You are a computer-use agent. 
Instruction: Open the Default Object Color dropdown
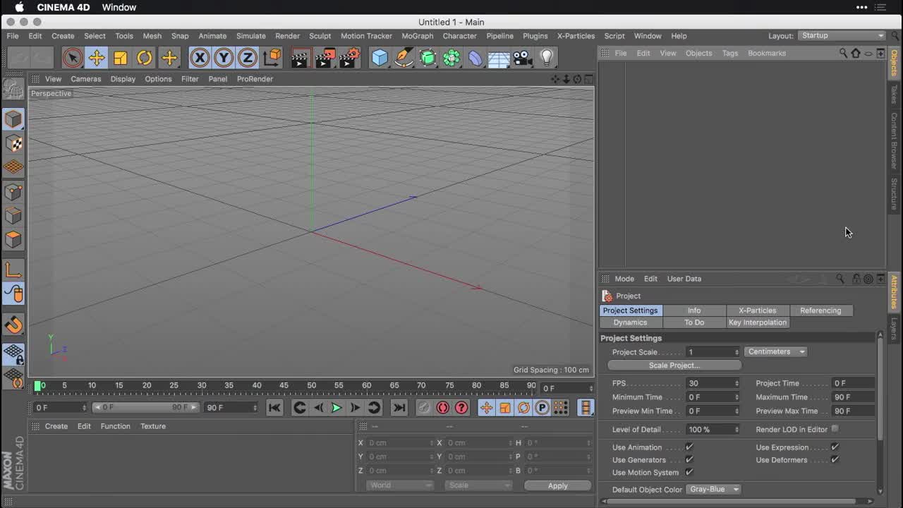point(713,489)
